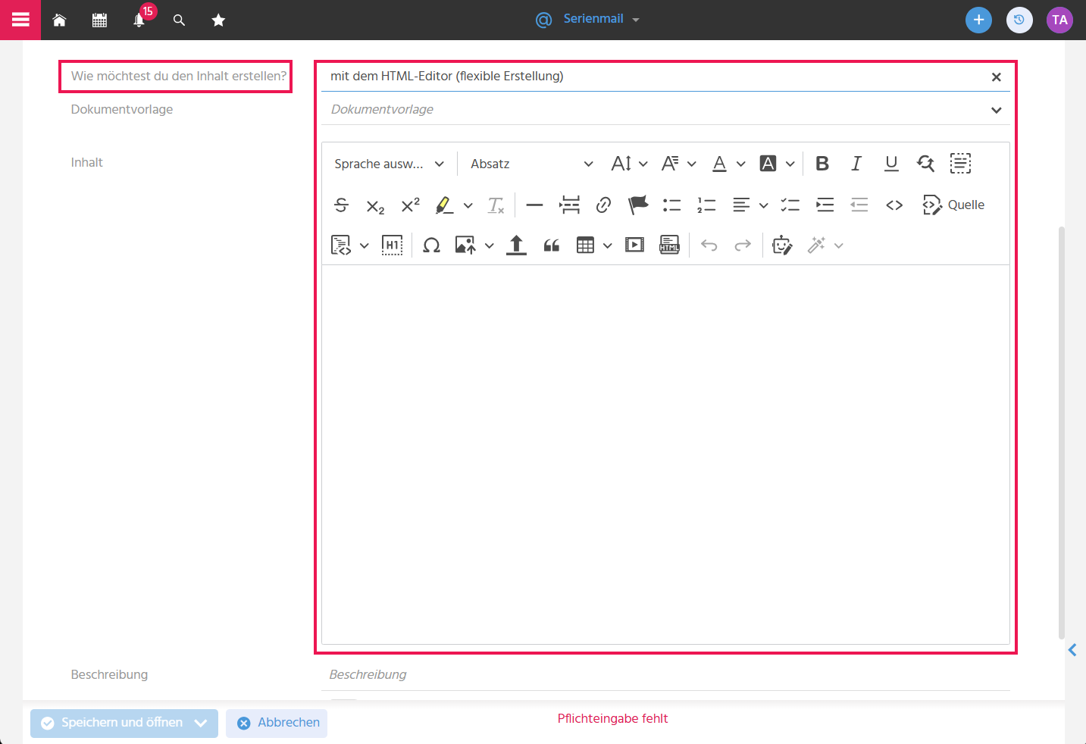Open the AI assistant robot icon
Screen dimensions: 1086x744
(x=781, y=245)
